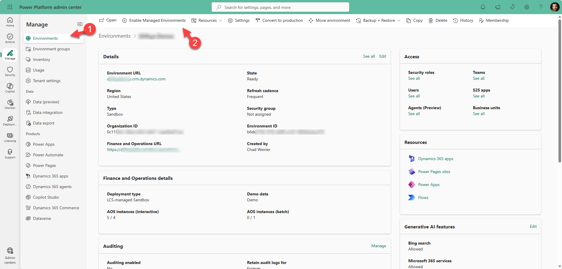Open Environment groups

pyautogui.click(x=53, y=49)
